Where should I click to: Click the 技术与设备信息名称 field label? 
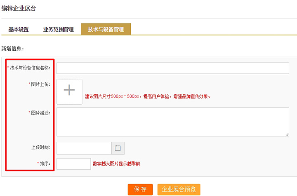(30, 68)
